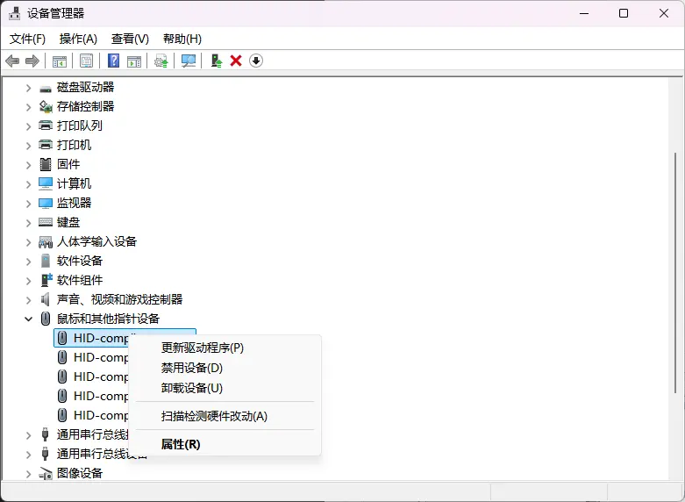Click the Device Manager icon in the title bar
685x502 pixels.
pos(14,13)
